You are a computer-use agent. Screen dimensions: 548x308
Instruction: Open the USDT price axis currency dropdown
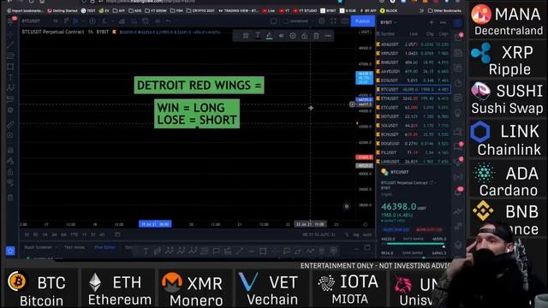pos(366,32)
